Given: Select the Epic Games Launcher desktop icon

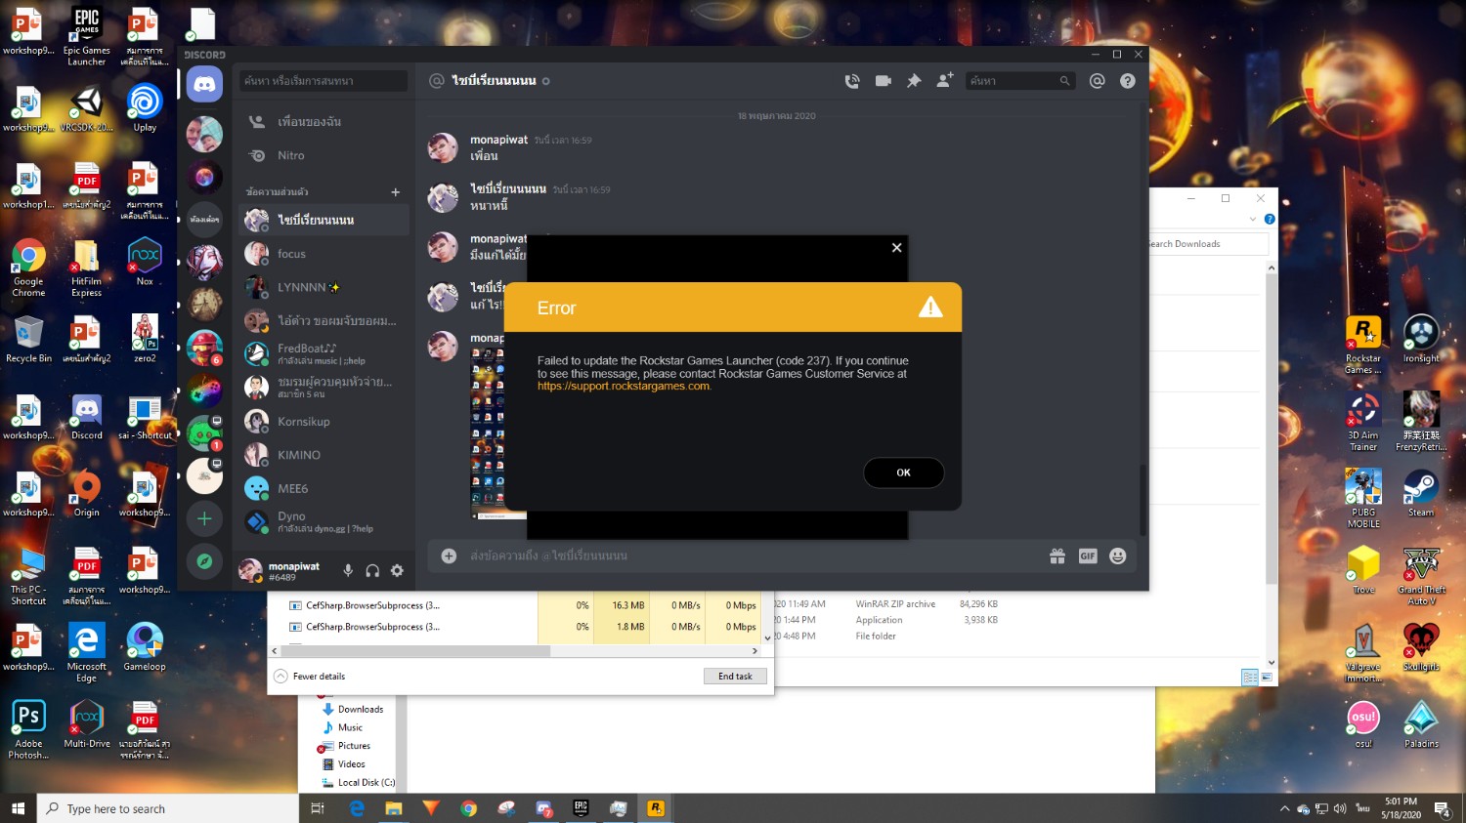Looking at the screenshot, I should click(87, 36).
